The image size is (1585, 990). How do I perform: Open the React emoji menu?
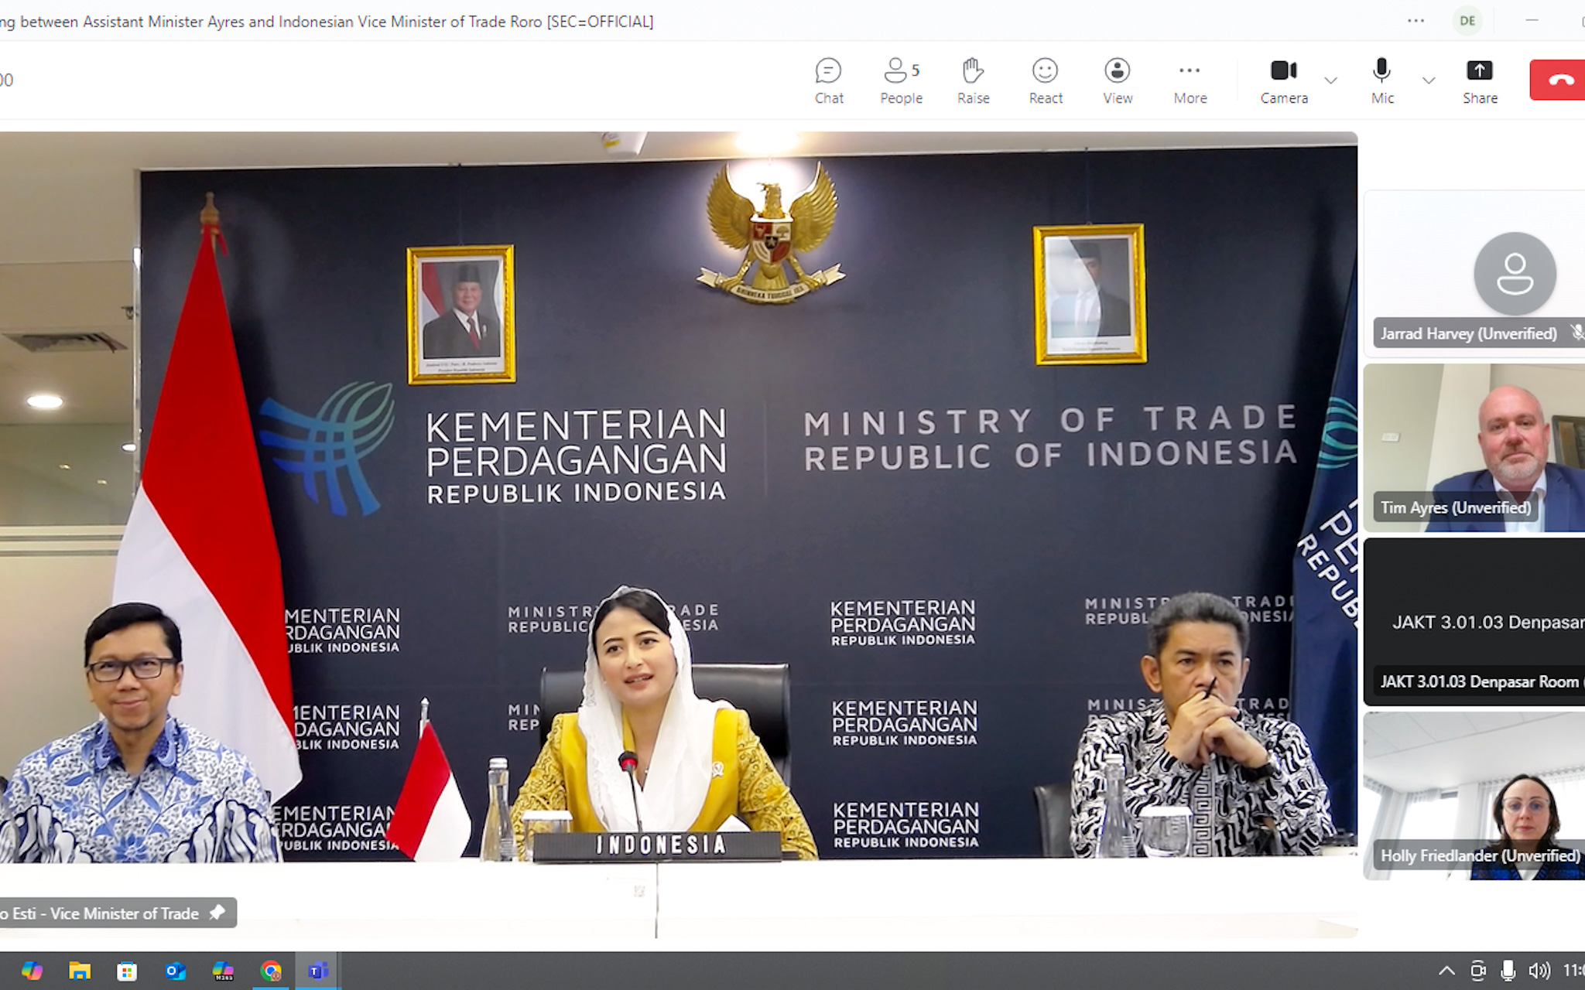(x=1045, y=80)
